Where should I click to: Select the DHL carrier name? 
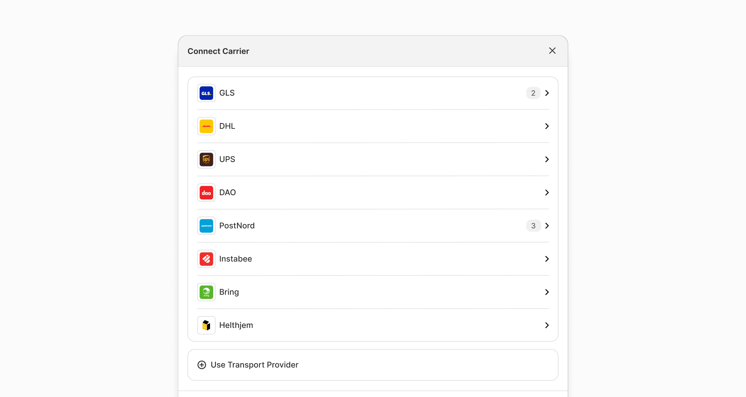point(227,126)
